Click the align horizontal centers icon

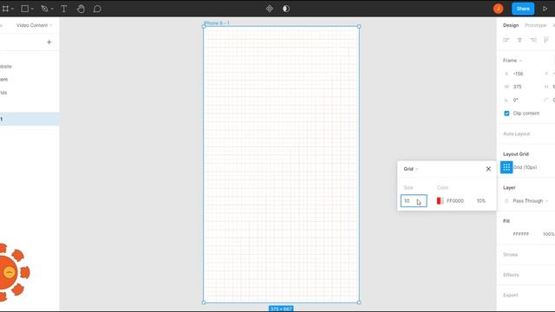pos(519,40)
